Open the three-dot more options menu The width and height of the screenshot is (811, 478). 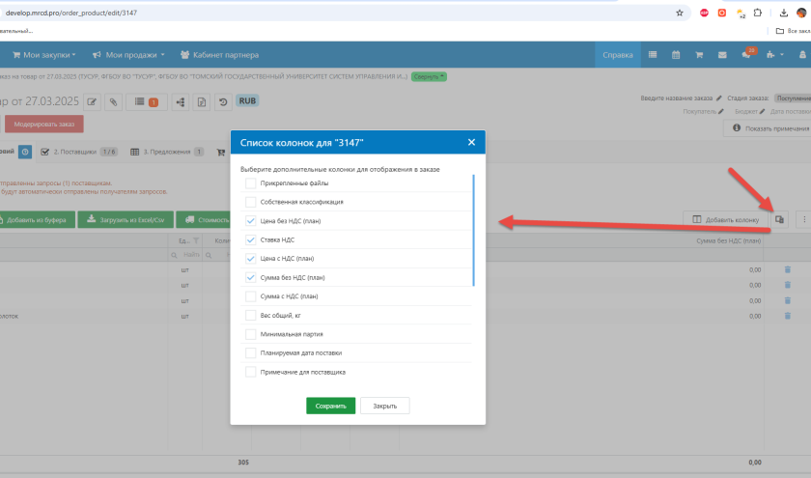803,219
